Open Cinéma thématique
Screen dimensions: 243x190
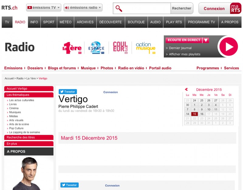14,108
